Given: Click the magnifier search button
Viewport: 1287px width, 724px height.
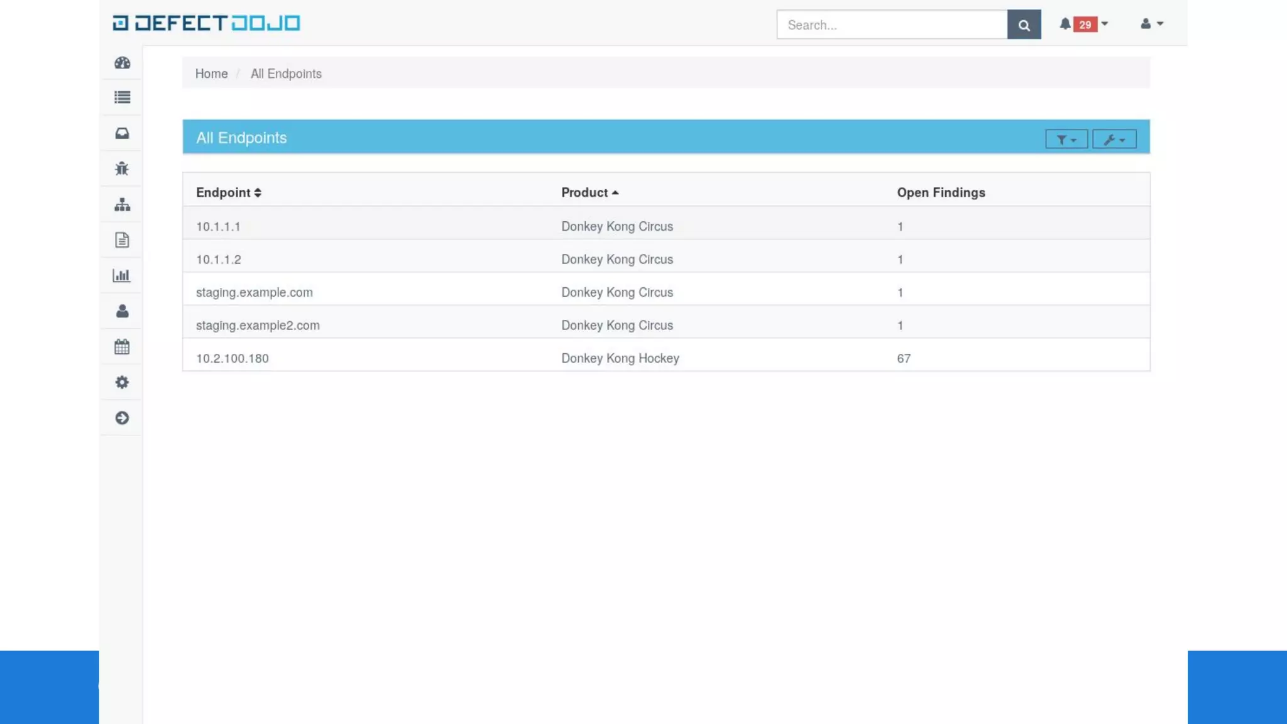Looking at the screenshot, I should [x=1024, y=25].
